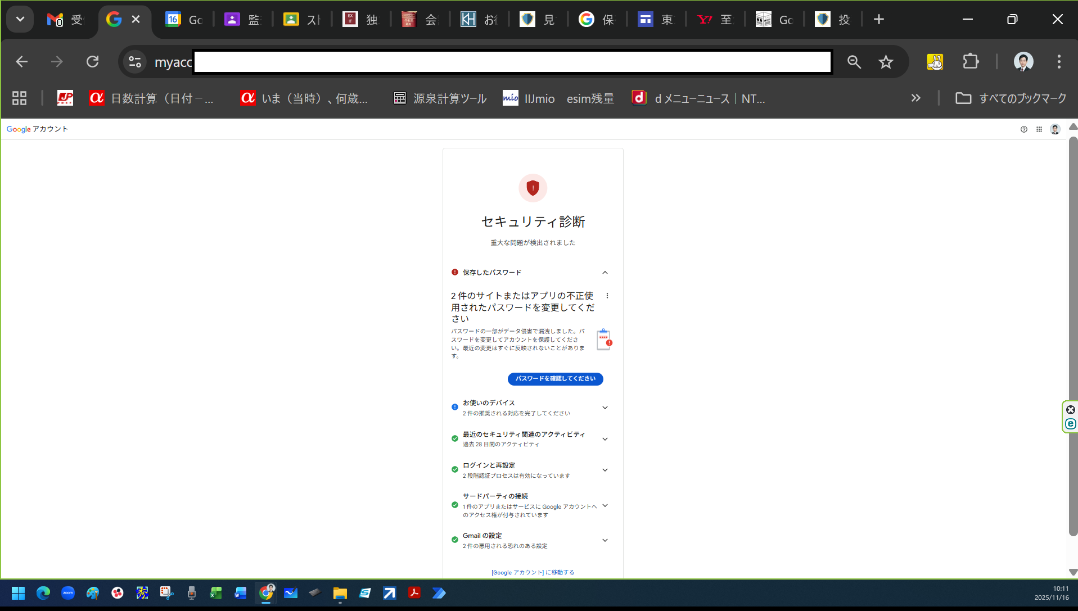1078x611 pixels.
Task: Expand the Gmail の設定 section
Action: pos(605,540)
